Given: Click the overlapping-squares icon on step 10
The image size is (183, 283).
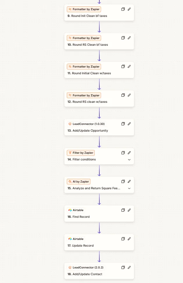Looking at the screenshot, I should point(123,38).
